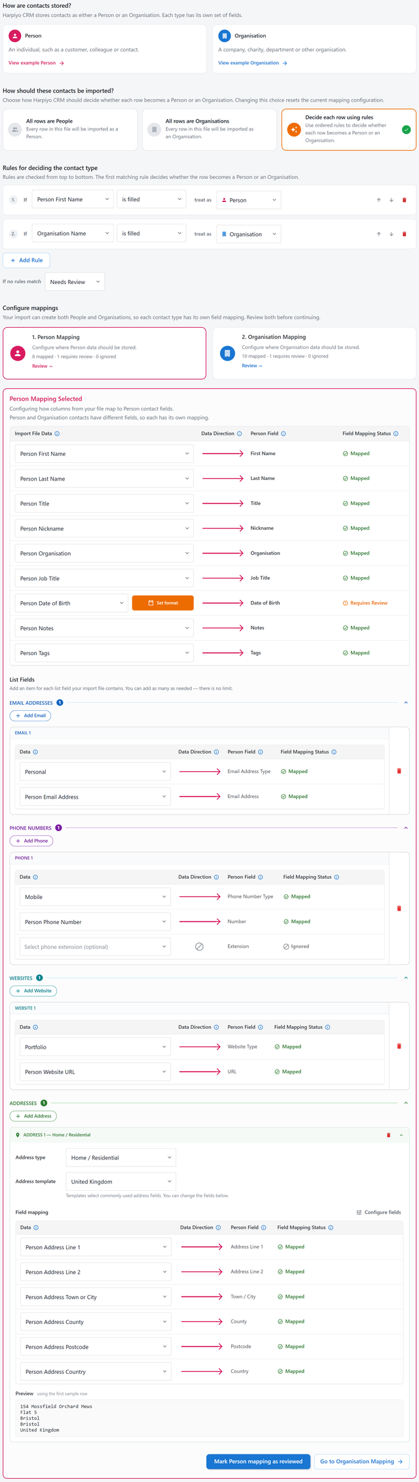419x1482 pixels.
Task: Click the orange Set format button
Action: click(x=163, y=603)
